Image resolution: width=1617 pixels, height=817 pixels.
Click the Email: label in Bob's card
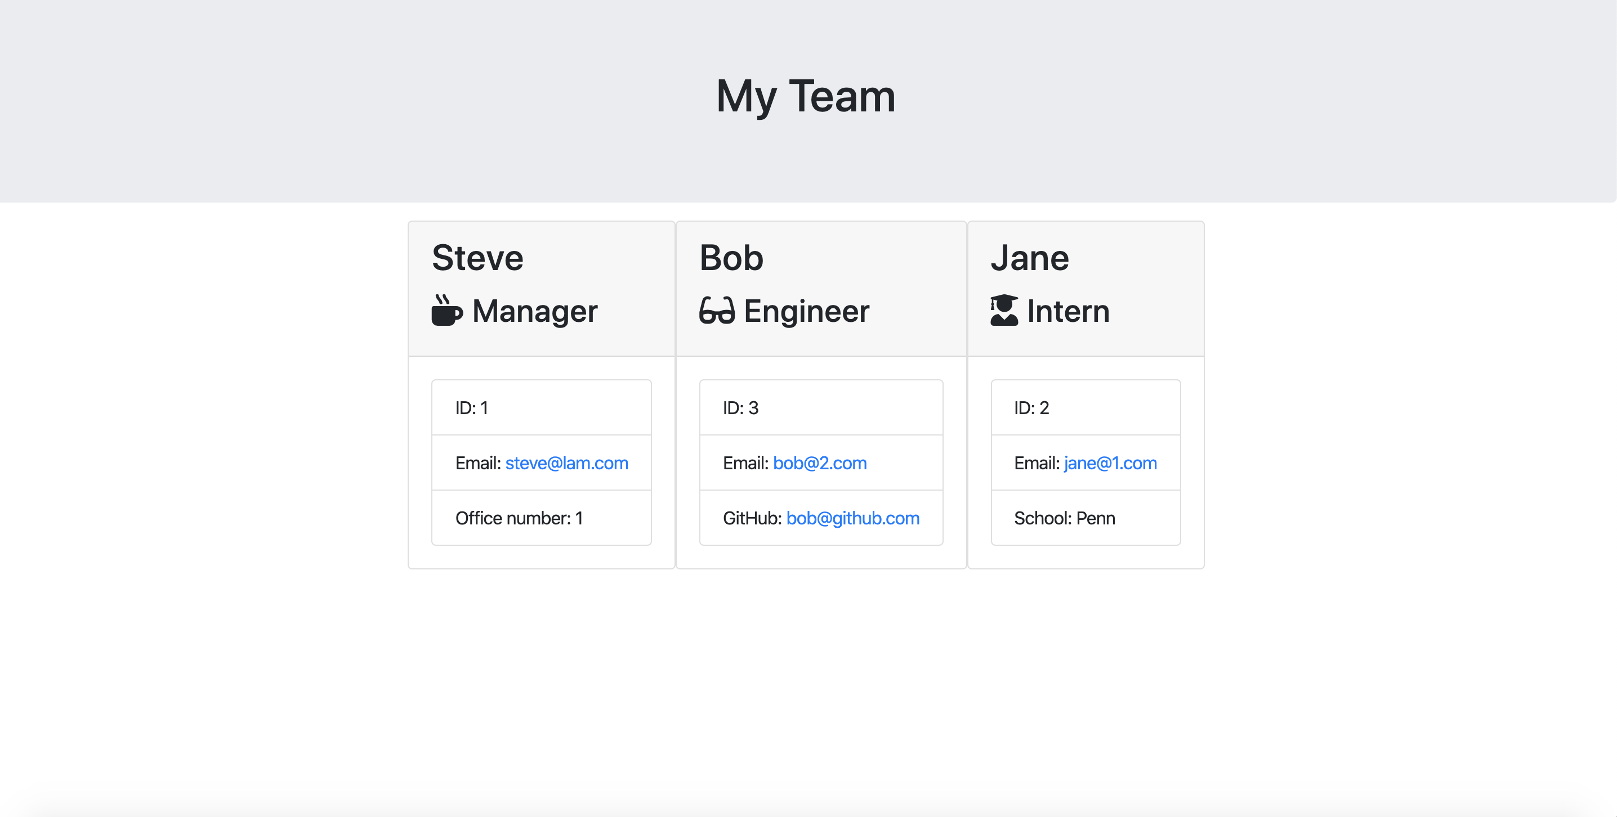(x=745, y=463)
